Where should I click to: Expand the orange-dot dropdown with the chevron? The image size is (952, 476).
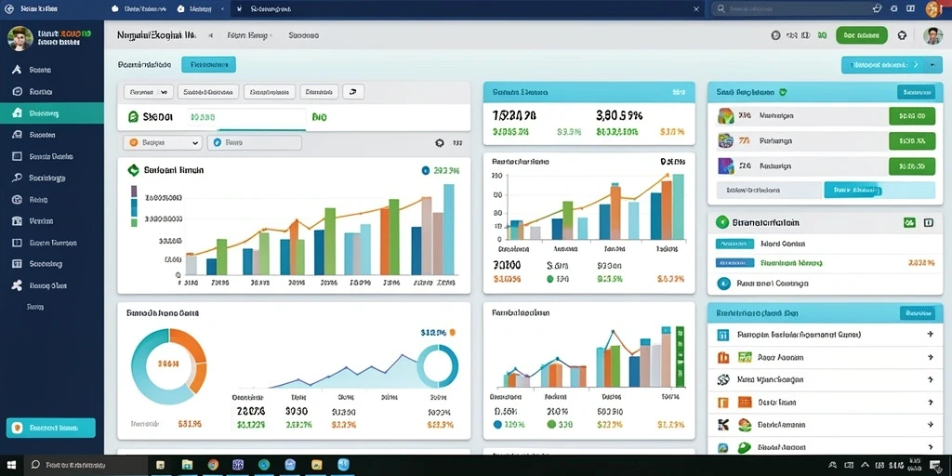(162, 143)
